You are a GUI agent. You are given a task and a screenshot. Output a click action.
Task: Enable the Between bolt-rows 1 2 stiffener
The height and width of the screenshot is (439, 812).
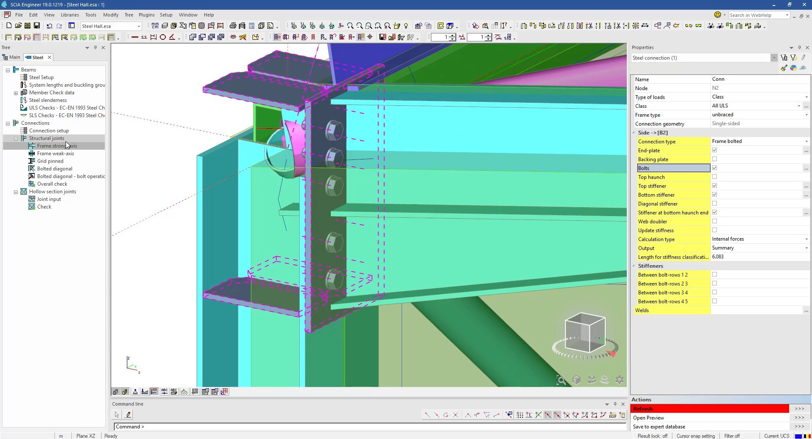tap(714, 274)
